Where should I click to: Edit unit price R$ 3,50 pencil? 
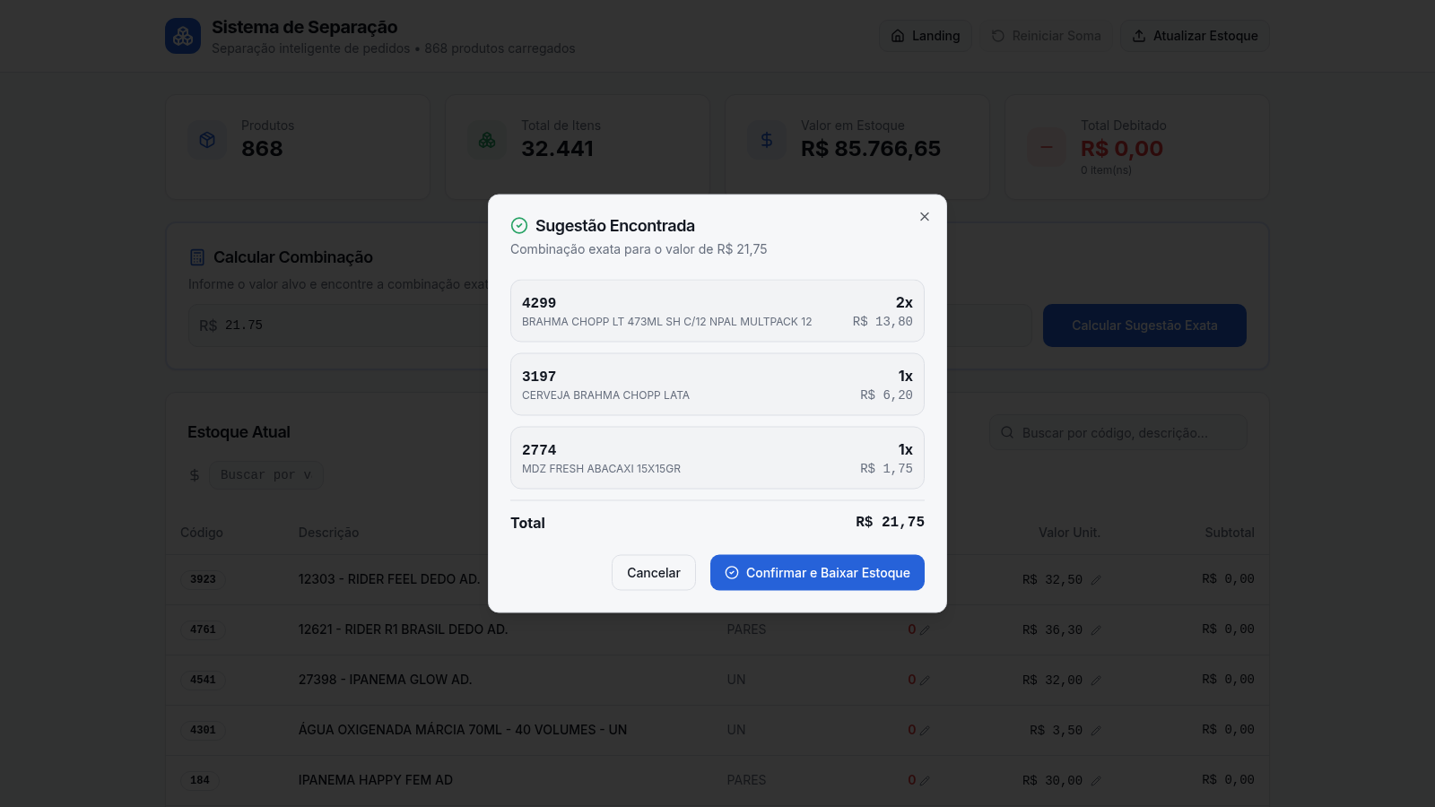[1096, 731]
